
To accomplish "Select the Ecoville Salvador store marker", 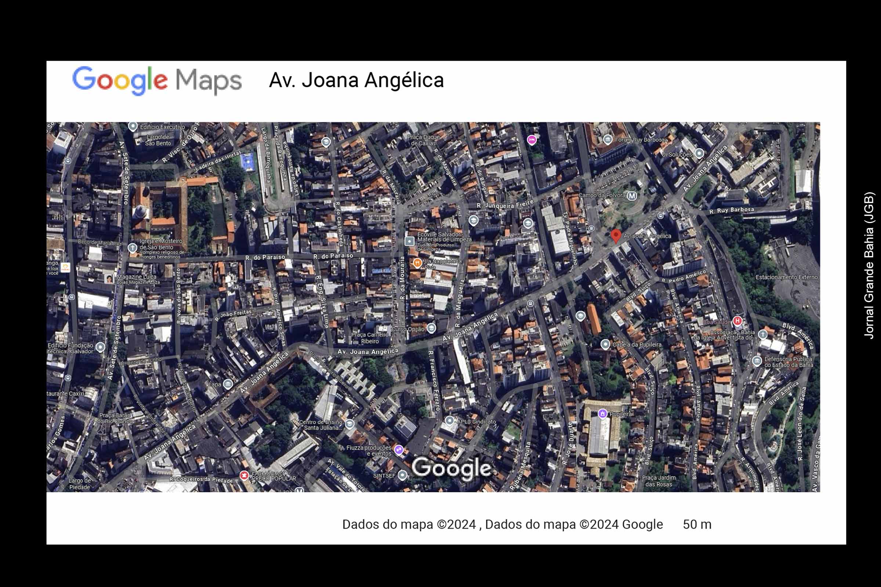I will pyautogui.click(x=409, y=241).
